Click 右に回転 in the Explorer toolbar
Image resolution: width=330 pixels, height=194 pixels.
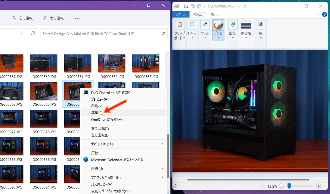(53, 18)
